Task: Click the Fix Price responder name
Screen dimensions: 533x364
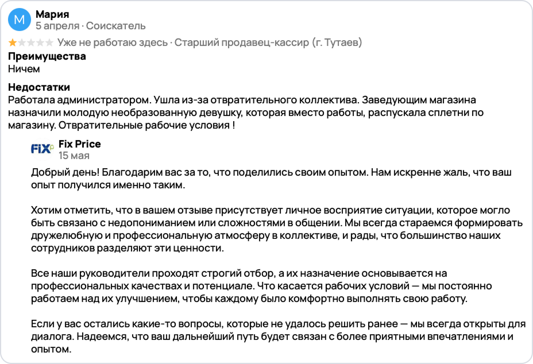Action: click(80, 144)
